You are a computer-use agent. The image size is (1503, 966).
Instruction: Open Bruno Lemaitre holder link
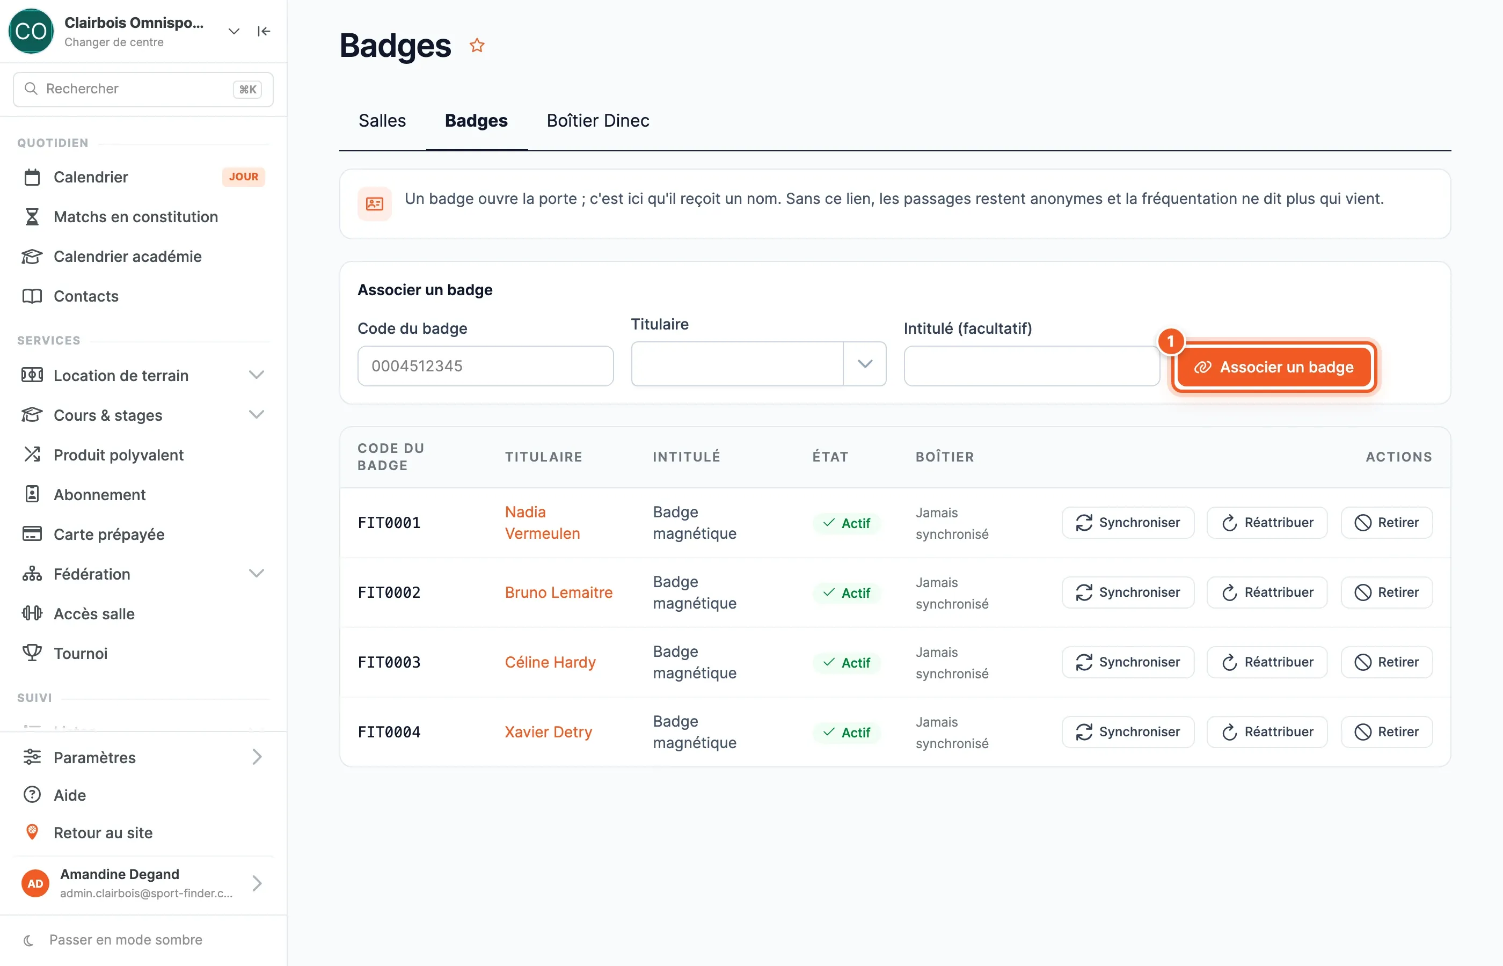tap(558, 592)
